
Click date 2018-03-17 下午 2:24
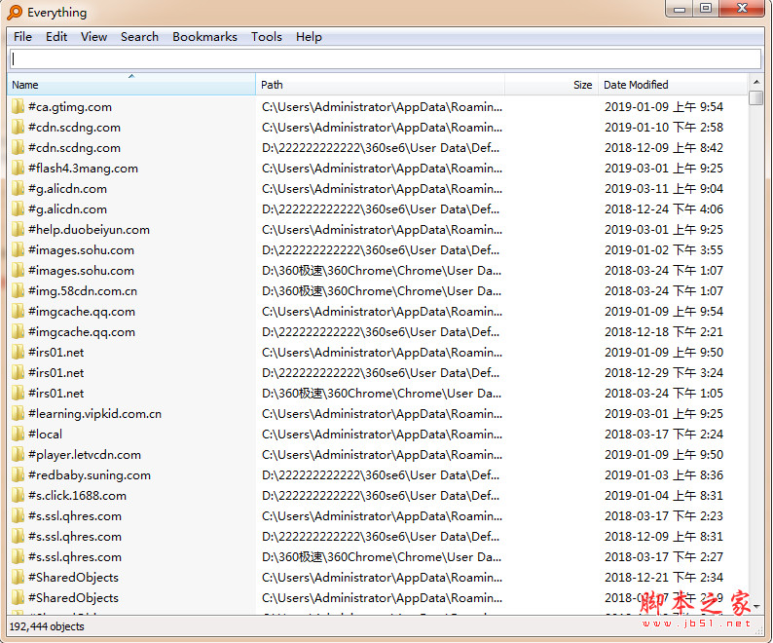(x=664, y=435)
